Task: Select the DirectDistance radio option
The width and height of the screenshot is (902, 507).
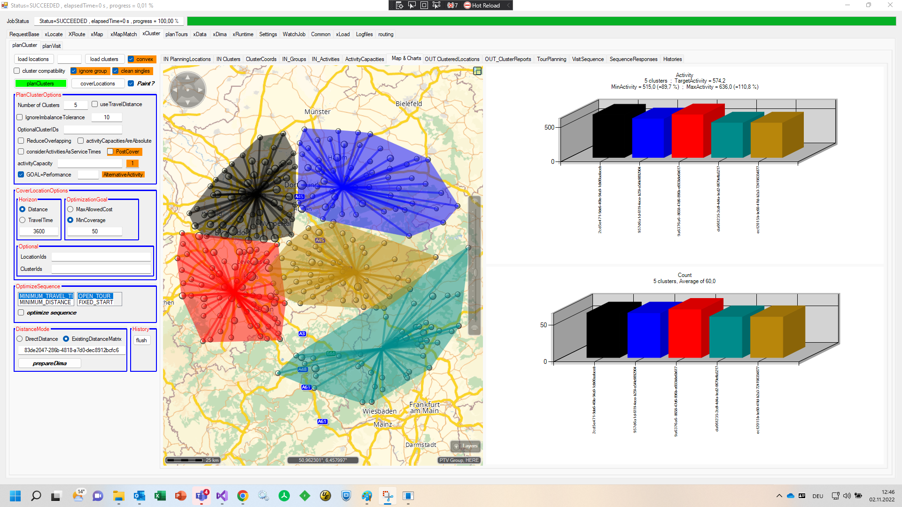Action: 20,339
